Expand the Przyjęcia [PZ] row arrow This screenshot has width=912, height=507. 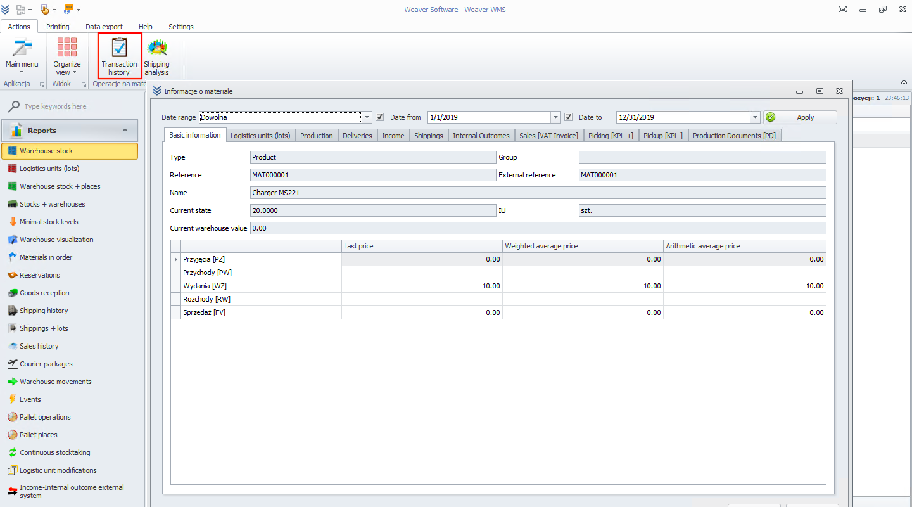[176, 259]
